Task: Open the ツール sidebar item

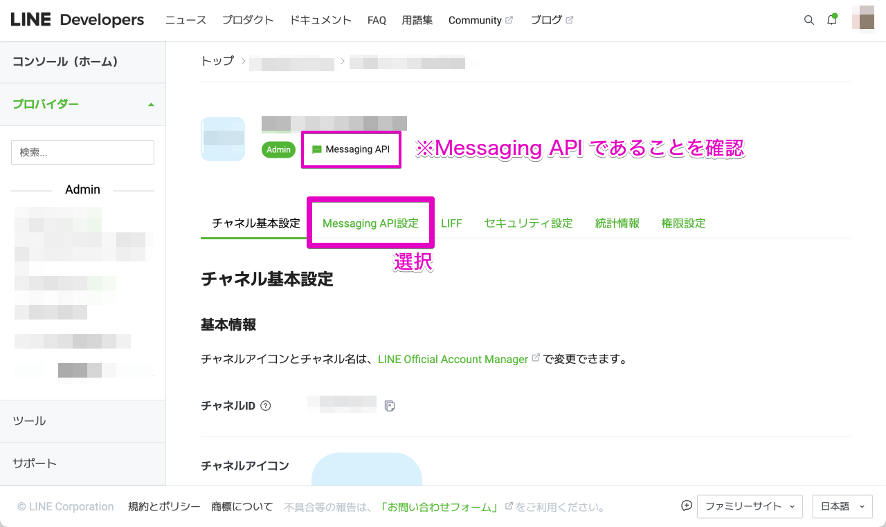Action: [x=82, y=421]
